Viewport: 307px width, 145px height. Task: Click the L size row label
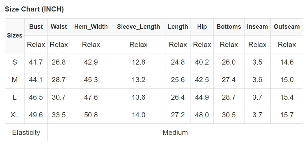tap(15, 97)
